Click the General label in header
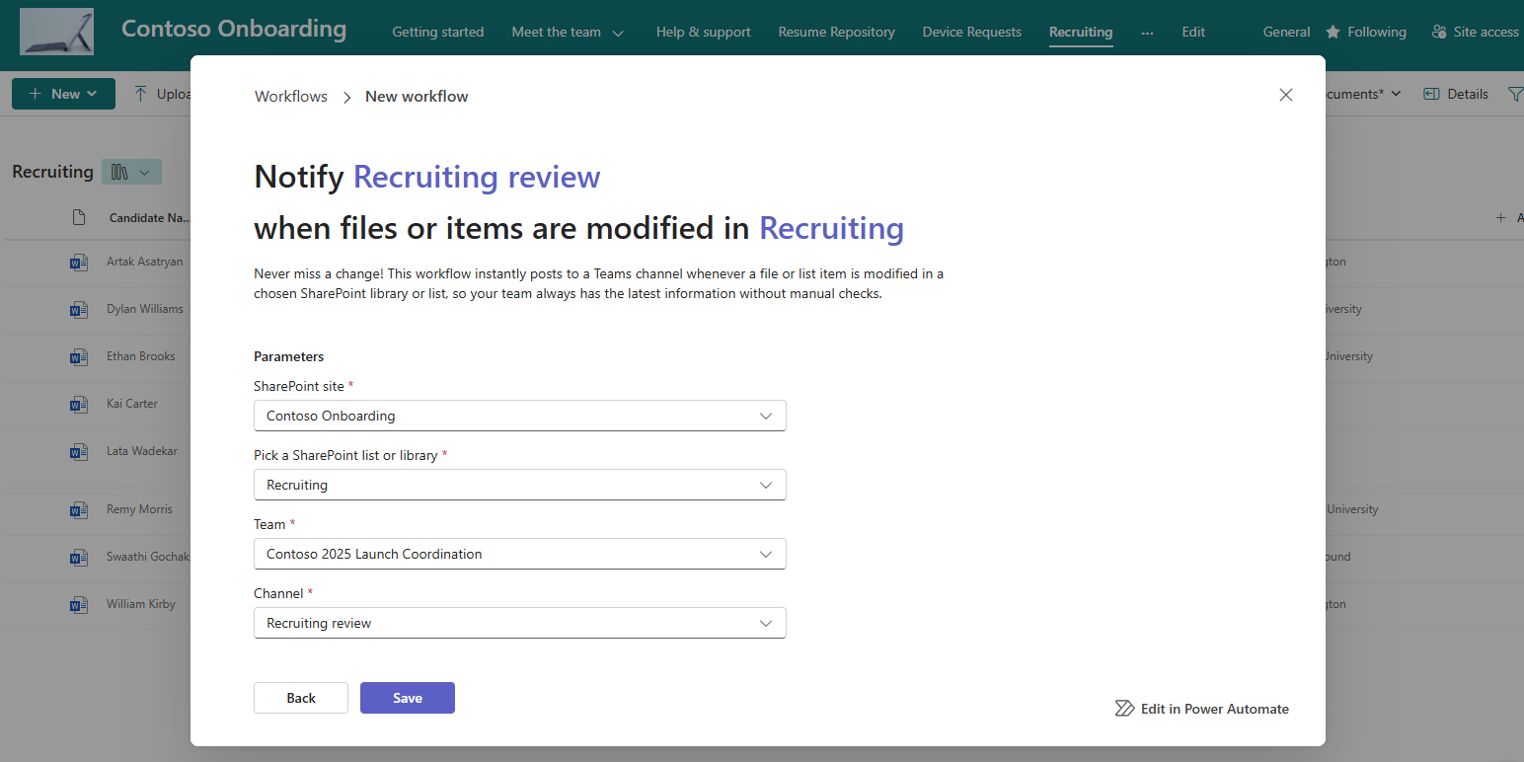1524x762 pixels. pos(1287,32)
